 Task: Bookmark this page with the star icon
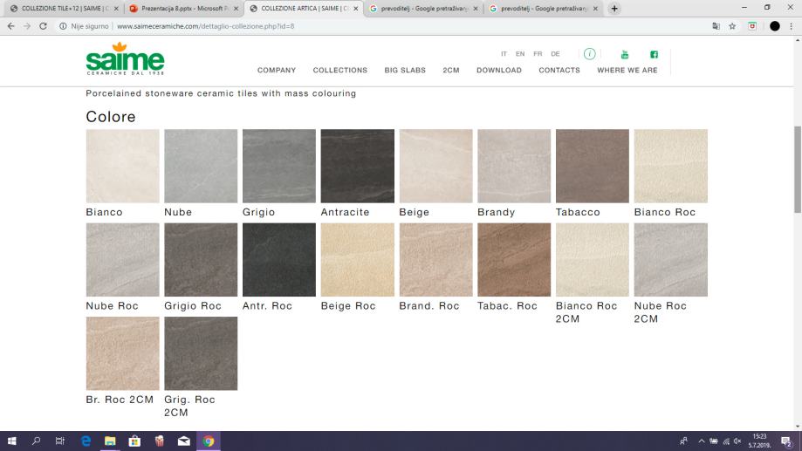point(732,26)
